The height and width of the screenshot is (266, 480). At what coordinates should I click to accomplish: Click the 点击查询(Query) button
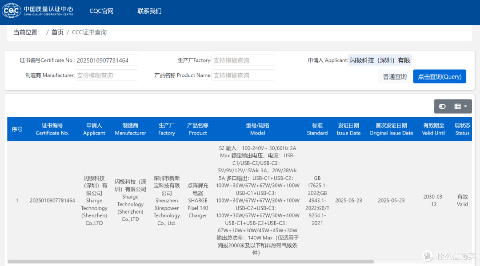pos(440,76)
